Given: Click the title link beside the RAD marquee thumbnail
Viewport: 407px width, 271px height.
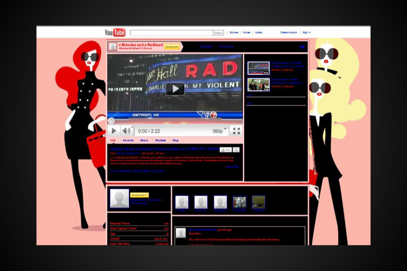Looking at the screenshot, I should click(288, 65).
